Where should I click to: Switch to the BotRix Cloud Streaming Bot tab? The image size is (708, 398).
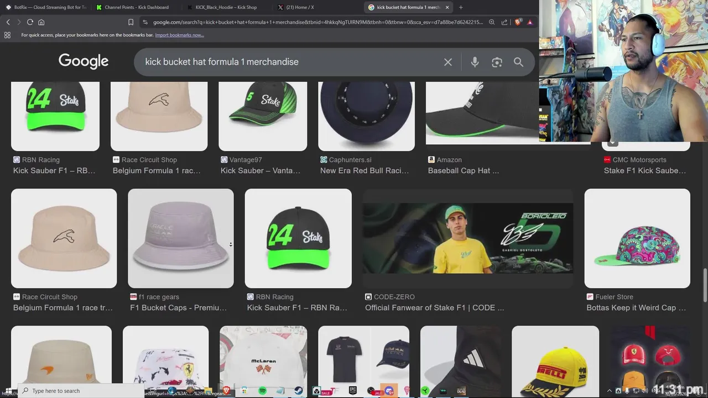point(45,7)
